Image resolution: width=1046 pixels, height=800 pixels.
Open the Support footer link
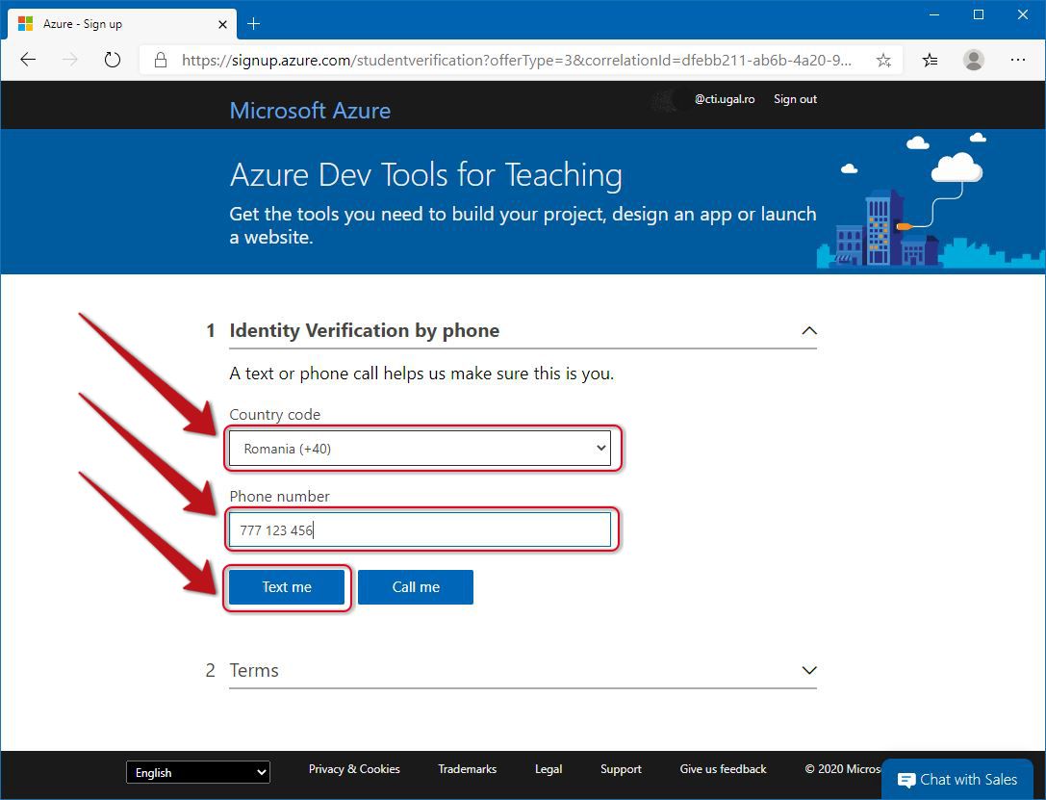621,769
